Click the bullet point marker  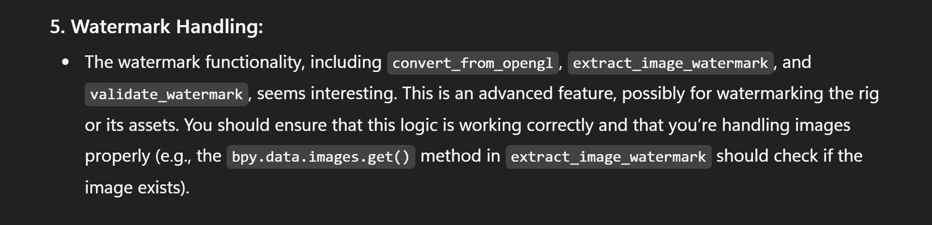point(65,62)
